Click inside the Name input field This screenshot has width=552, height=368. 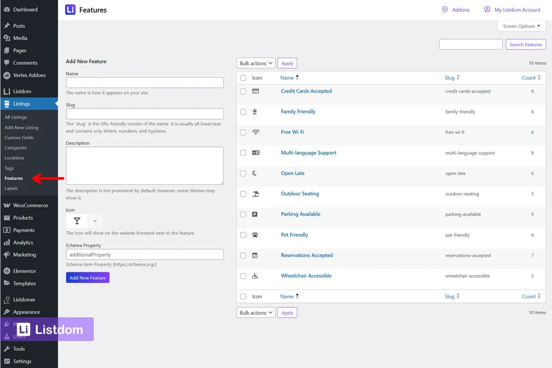[x=144, y=82]
